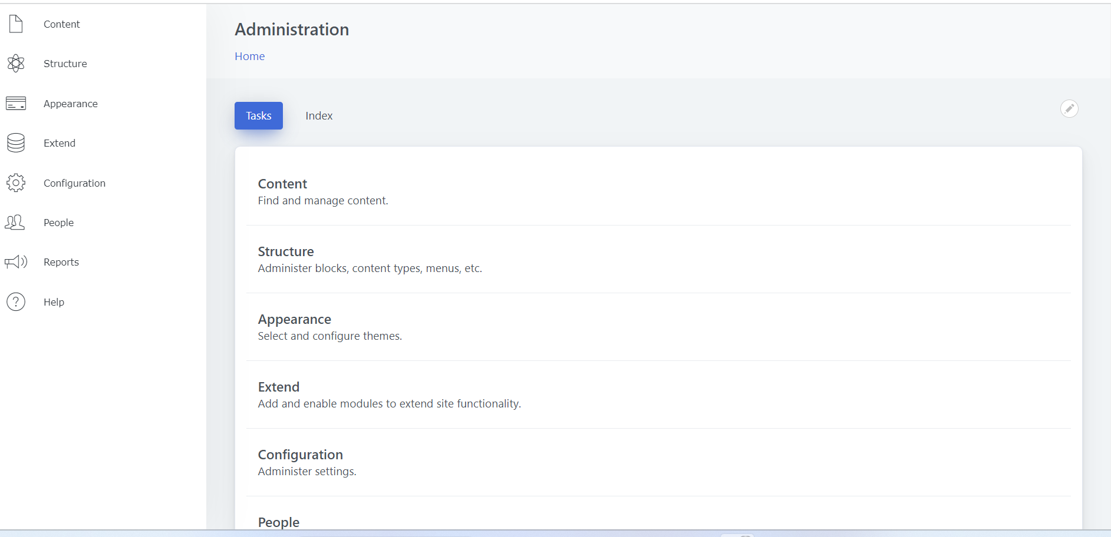Follow the Home breadcrumb link
The image size is (1111, 537).
click(250, 56)
